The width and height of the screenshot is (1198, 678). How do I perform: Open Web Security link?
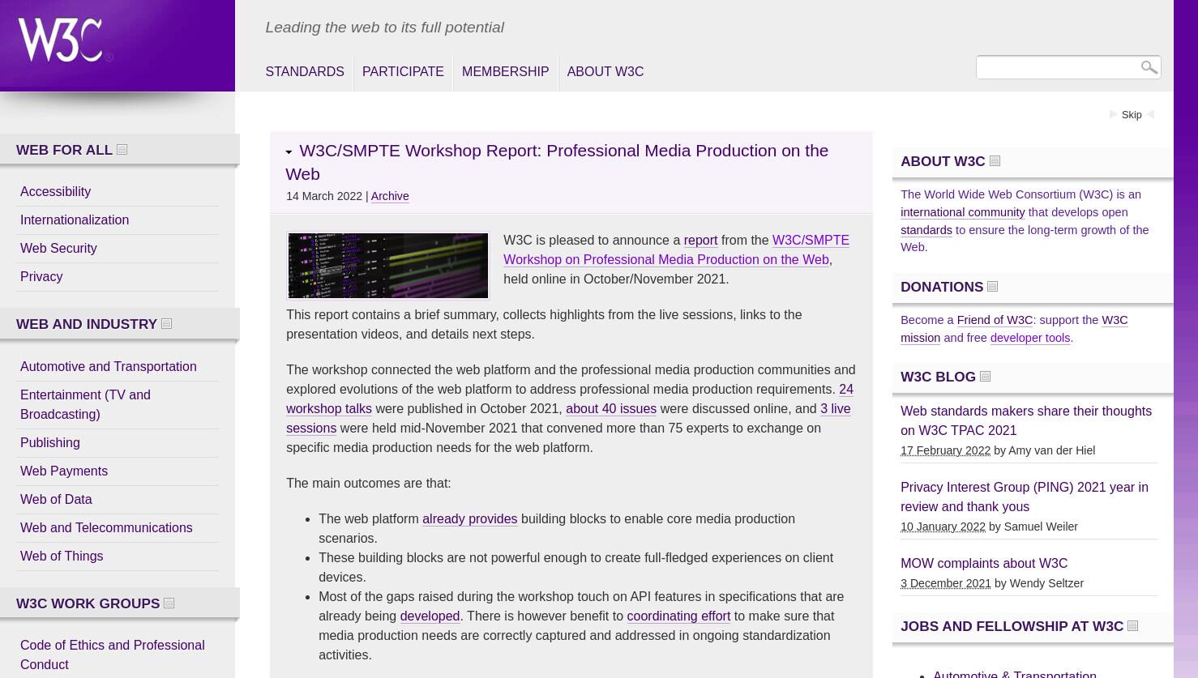point(58,249)
